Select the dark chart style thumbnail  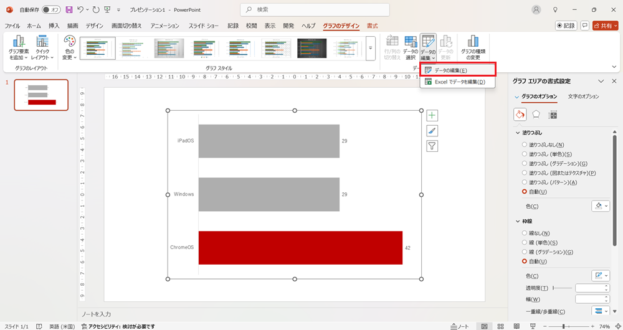pos(312,48)
